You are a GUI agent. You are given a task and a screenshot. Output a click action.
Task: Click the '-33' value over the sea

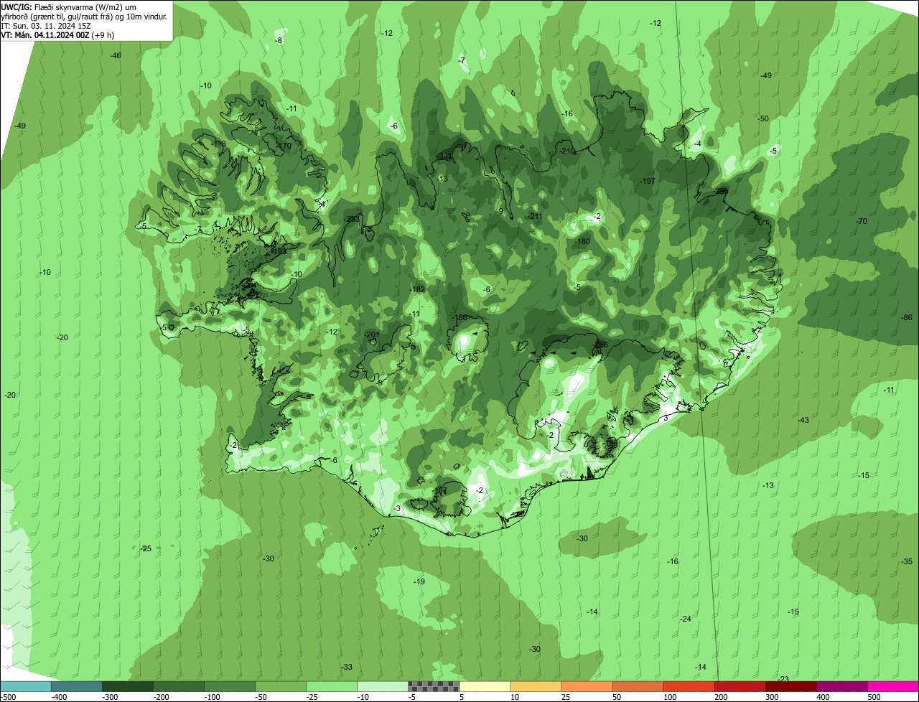pos(347,667)
